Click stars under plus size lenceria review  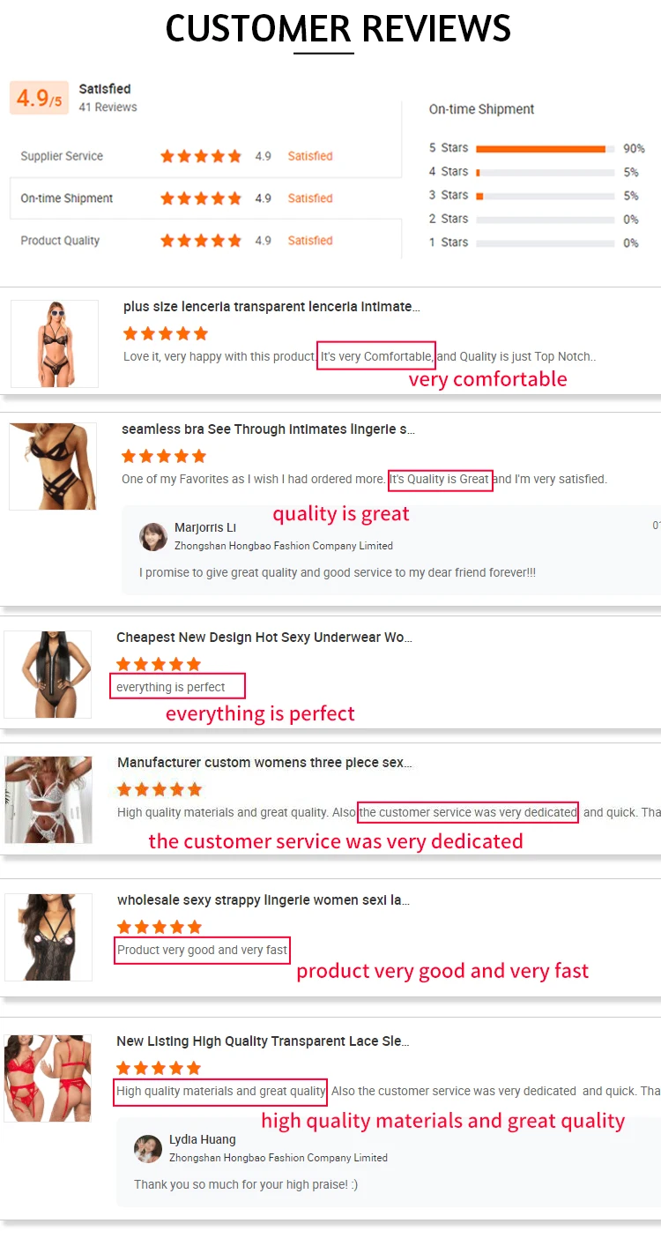coord(166,333)
